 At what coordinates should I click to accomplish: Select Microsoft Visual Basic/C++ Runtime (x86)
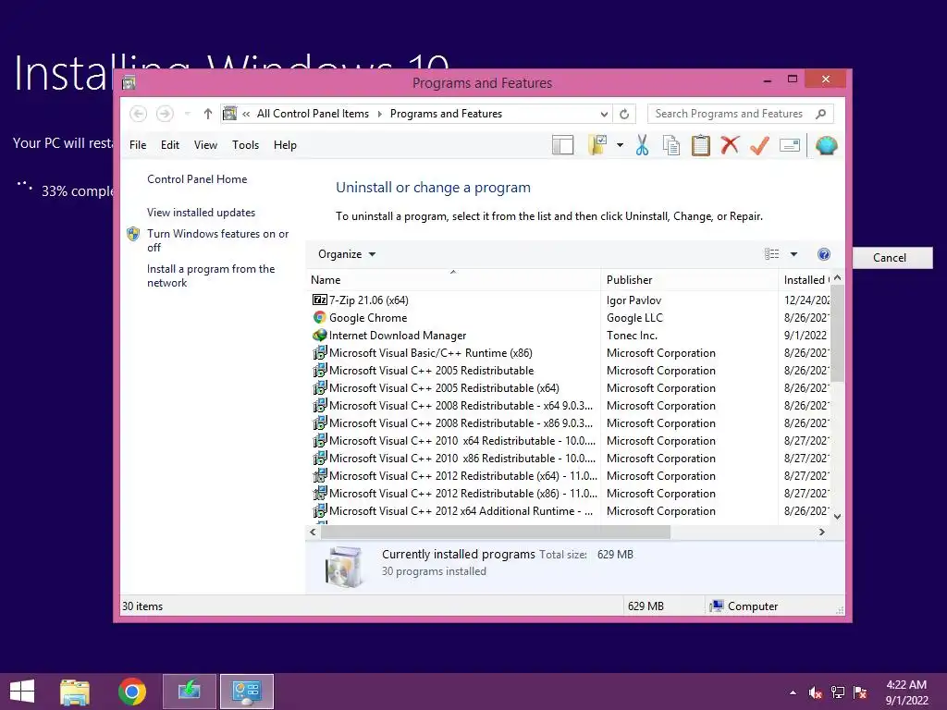[x=431, y=352]
